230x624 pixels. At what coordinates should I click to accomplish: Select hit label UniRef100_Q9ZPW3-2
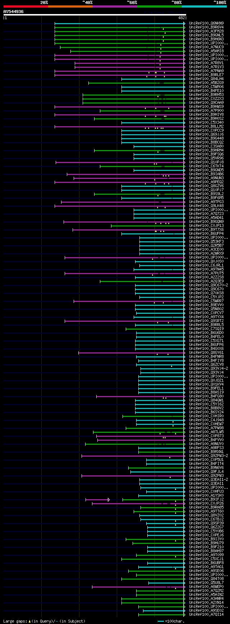208,456
